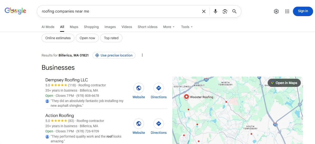Click Use precise location button
The height and width of the screenshot is (144, 315).
(114, 55)
